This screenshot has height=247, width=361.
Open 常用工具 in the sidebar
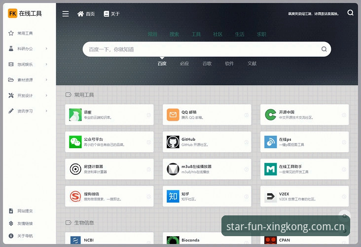click(x=25, y=34)
